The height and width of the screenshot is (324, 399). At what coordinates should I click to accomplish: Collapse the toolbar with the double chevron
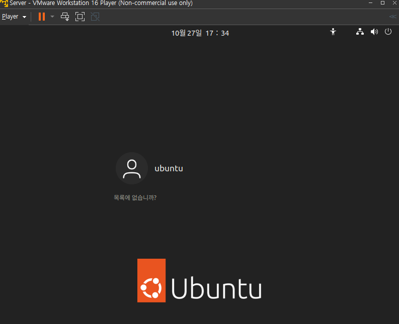tap(392, 17)
